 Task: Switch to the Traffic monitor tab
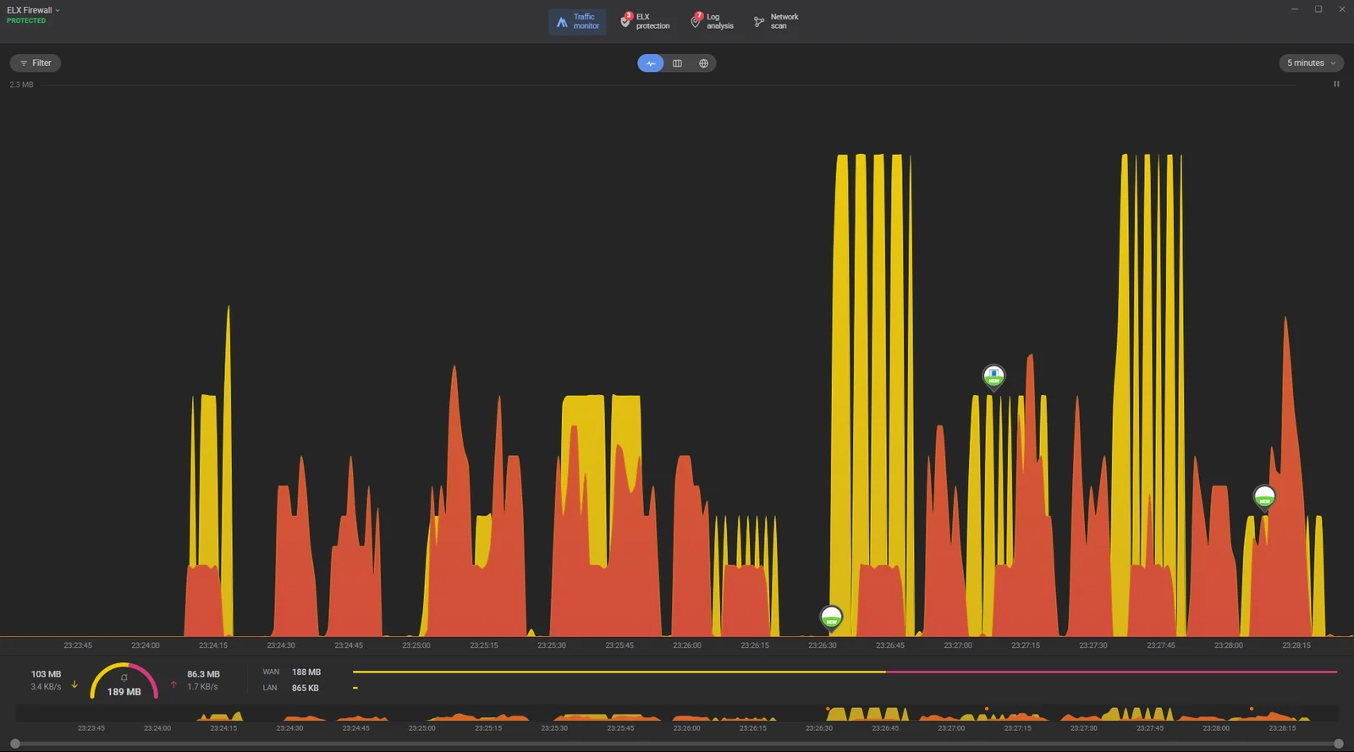click(577, 21)
